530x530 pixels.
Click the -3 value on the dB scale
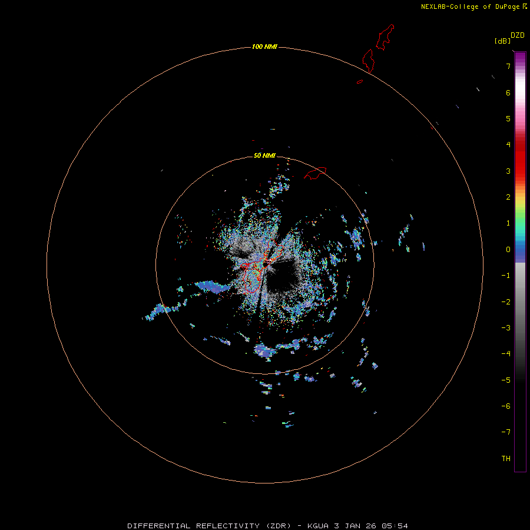click(506, 328)
